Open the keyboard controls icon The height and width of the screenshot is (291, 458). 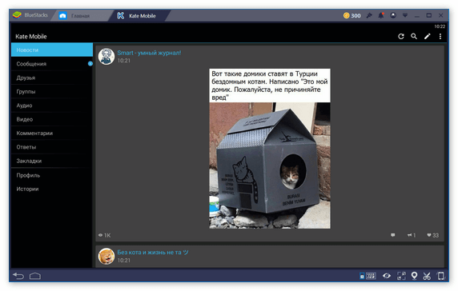click(x=368, y=276)
